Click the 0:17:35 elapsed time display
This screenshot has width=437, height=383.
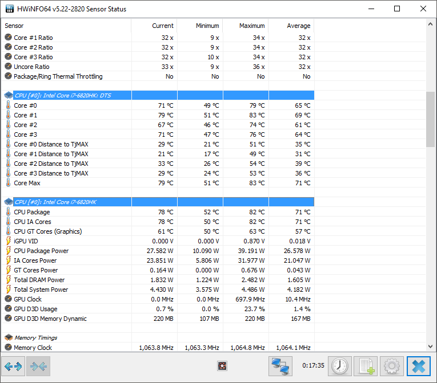tap(313, 365)
